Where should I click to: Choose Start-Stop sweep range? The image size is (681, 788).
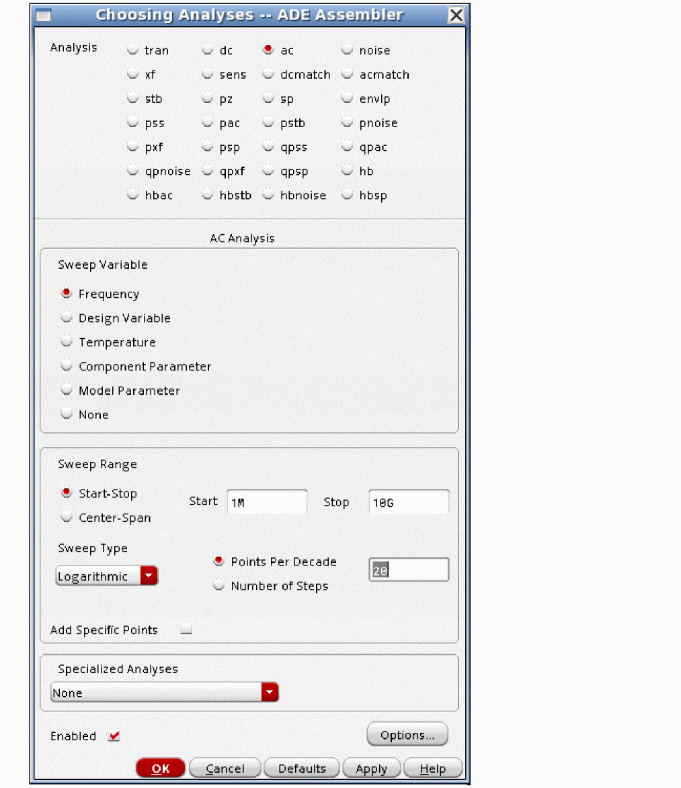67,492
